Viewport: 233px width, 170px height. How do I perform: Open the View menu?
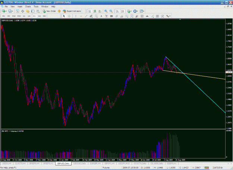pyautogui.click(x=13, y=7)
